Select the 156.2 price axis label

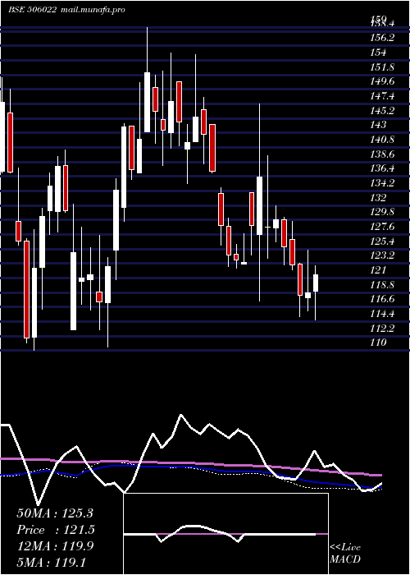point(381,38)
